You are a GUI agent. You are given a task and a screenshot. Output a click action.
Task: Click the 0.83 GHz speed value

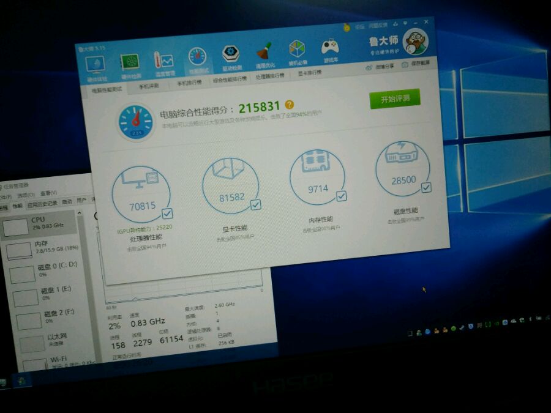(148, 322)
